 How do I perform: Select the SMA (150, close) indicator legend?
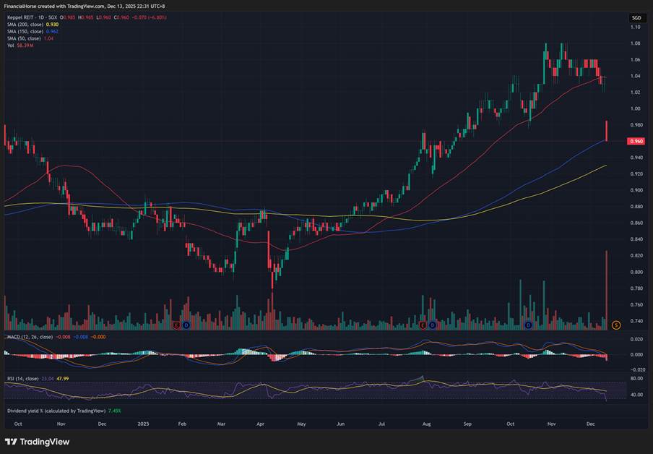tap(26, 32)
